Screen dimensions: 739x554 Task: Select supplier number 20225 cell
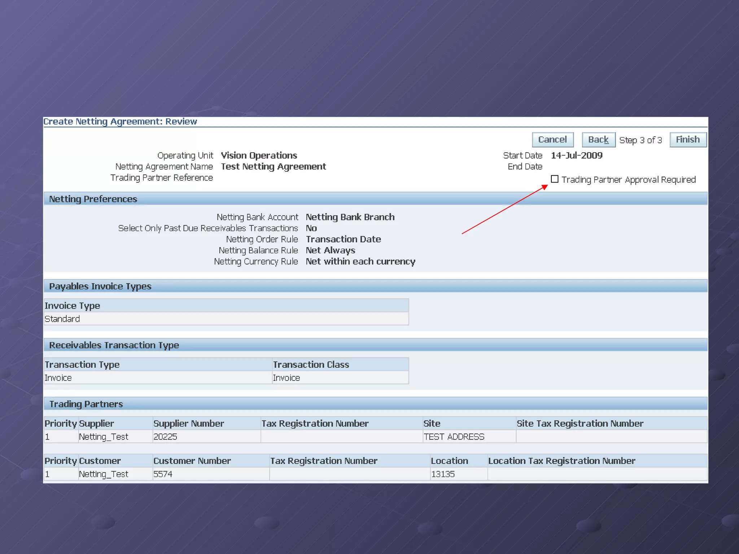[165, 437]
